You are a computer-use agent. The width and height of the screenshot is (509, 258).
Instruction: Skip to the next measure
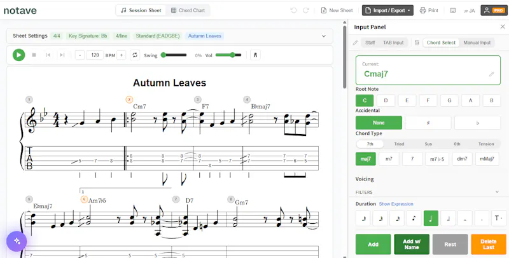point(62,55)
